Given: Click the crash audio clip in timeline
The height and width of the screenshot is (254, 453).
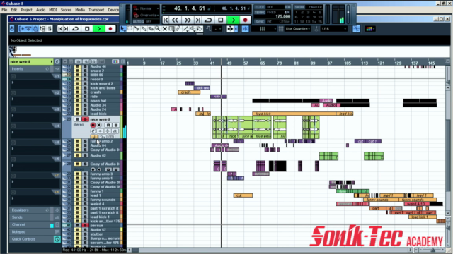Looking at the screenshot, I should (x=189, y=92).
